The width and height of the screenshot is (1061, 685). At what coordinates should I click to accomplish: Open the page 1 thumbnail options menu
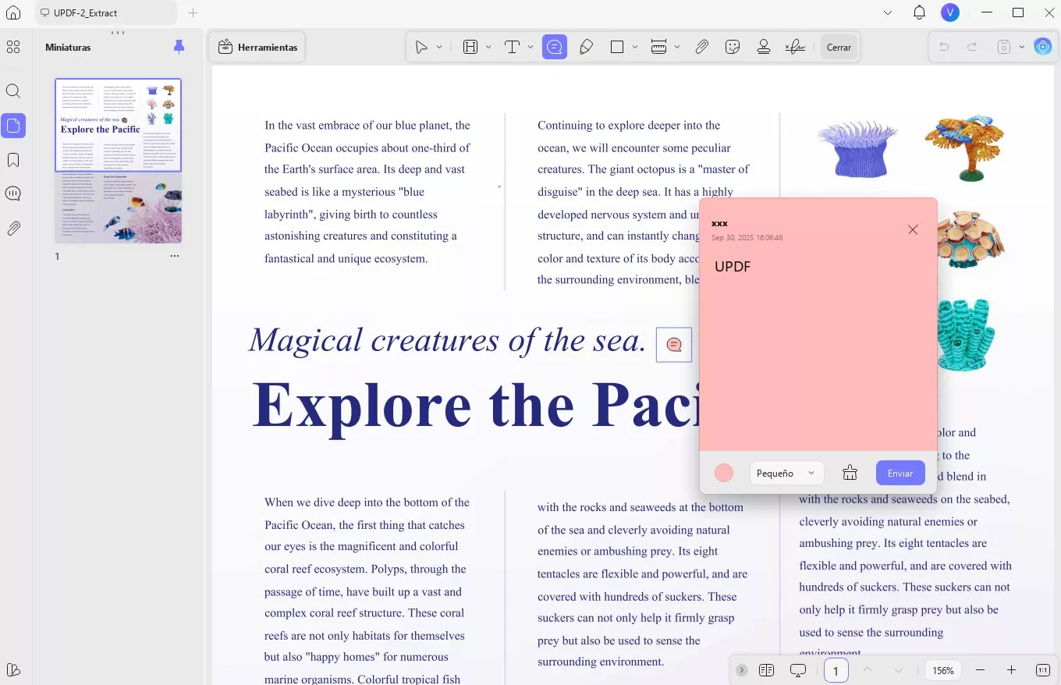point(175,256)
